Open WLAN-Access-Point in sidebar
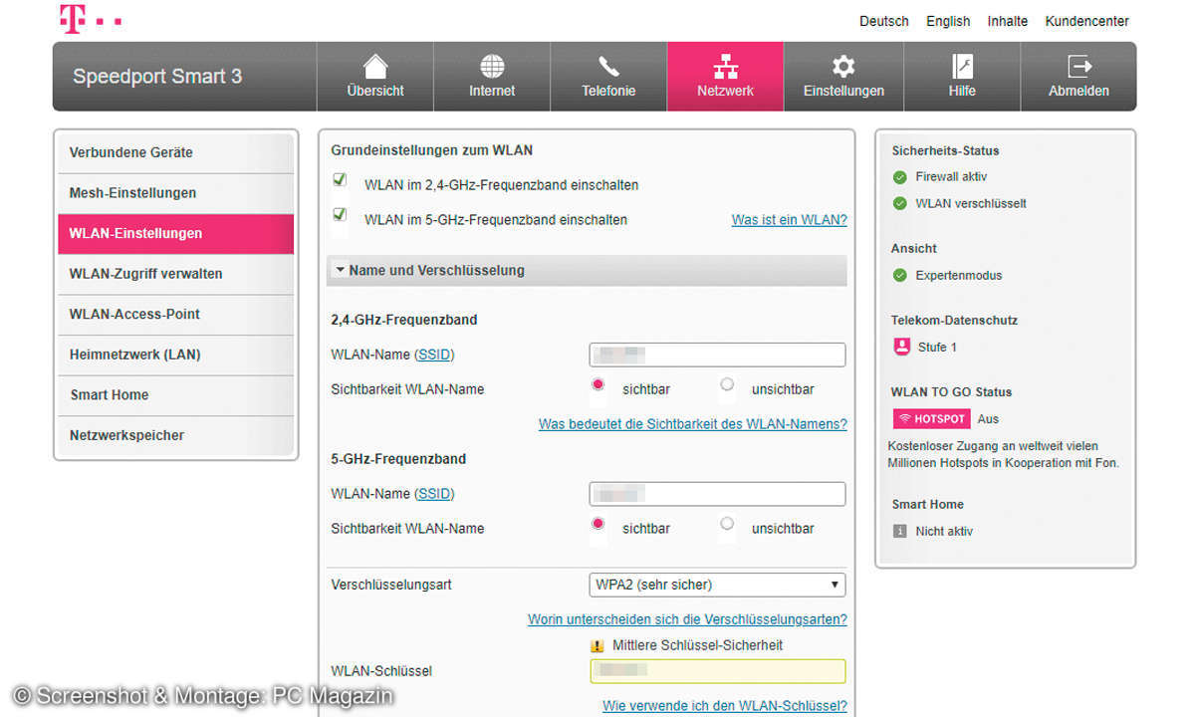The image size is (1195, 717). 176,315
